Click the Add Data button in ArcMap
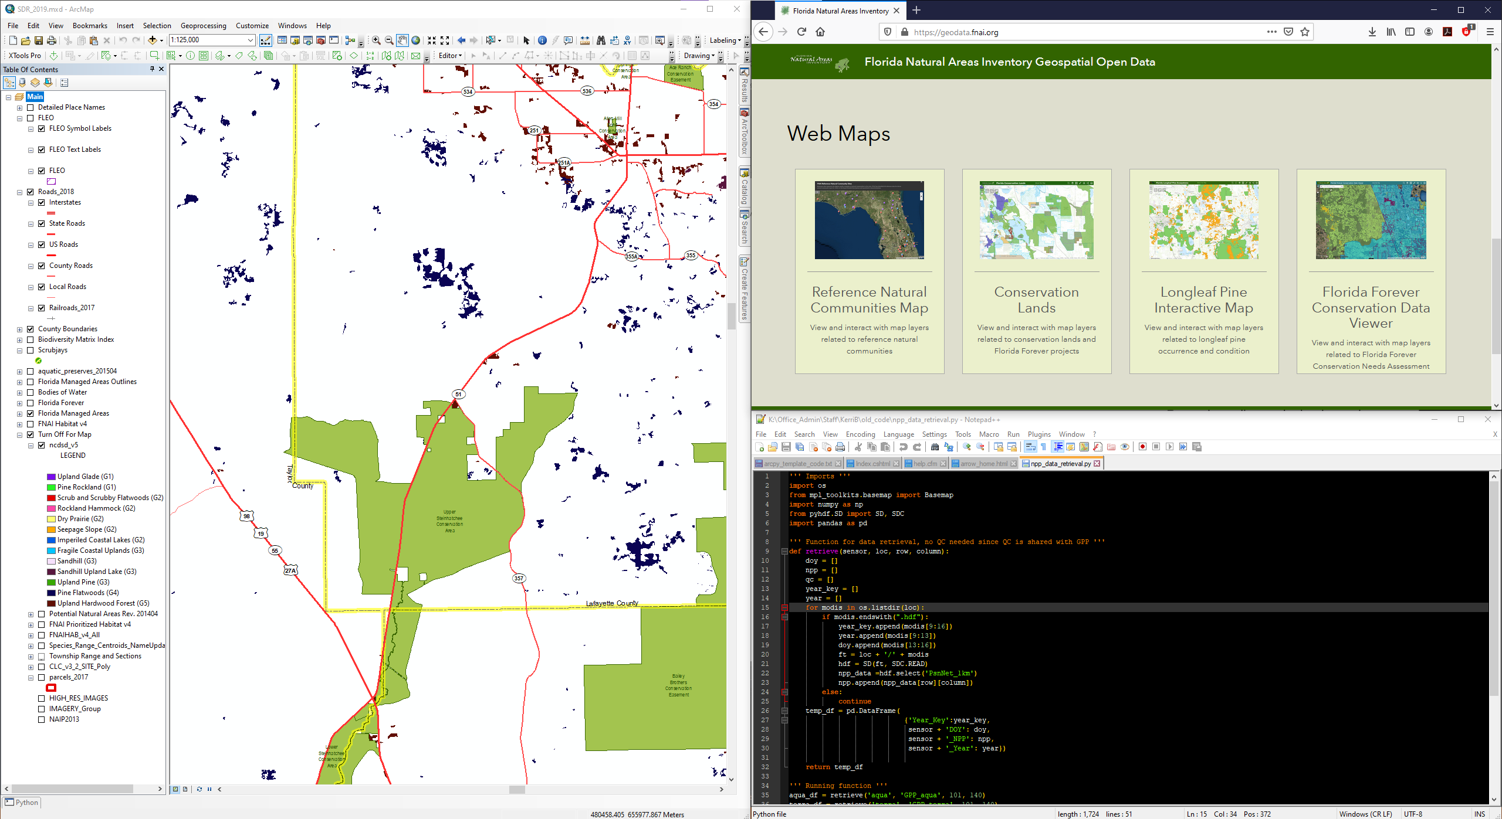The image size is (1502, 819). (153, 40)
